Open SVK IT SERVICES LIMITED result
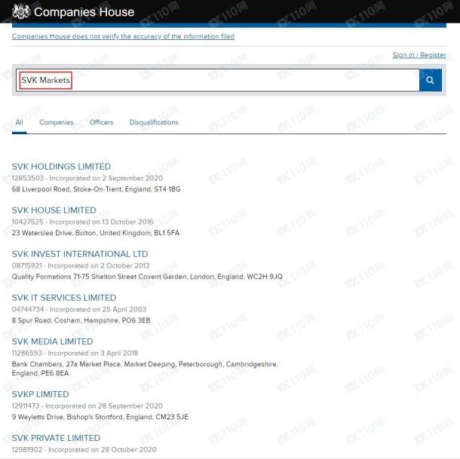 64,298
